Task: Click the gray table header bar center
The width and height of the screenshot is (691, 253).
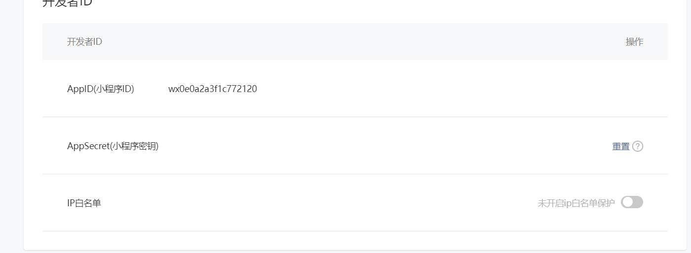Action: tap(355, 41)
